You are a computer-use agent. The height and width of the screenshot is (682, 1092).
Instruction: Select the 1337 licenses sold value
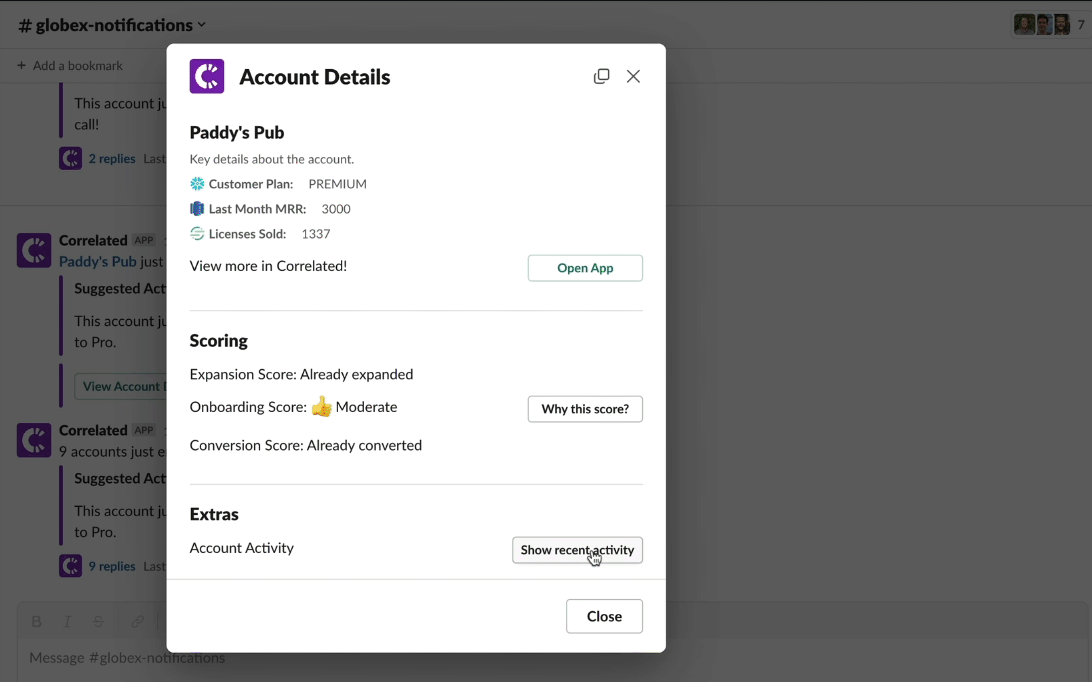click(x=316, y=234)
